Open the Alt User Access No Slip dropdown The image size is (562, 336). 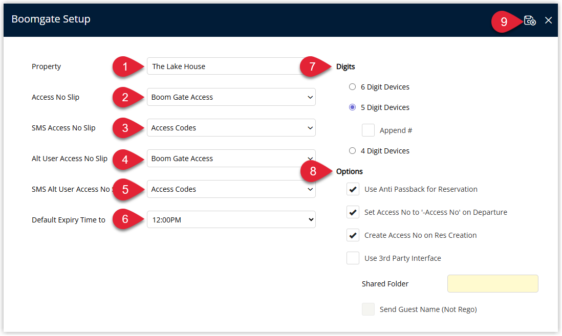pyautogui.click(x=231, y=159)
